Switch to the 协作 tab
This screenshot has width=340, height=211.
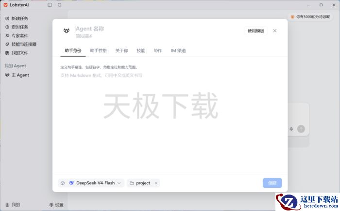pyautogui.click(x=158, y=51)
